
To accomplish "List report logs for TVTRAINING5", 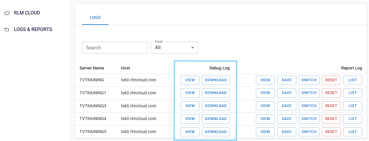I will point(353,132).
